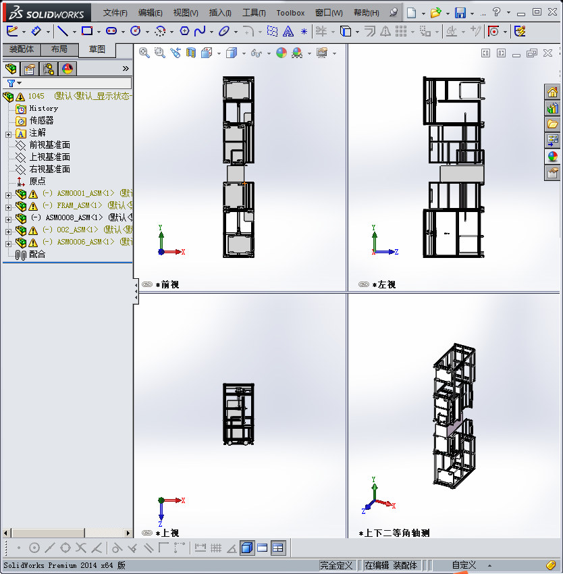The image size is (563, 574).
Task: Click the Edit Appearance color ball icon
Action: [x=281, y=53]
